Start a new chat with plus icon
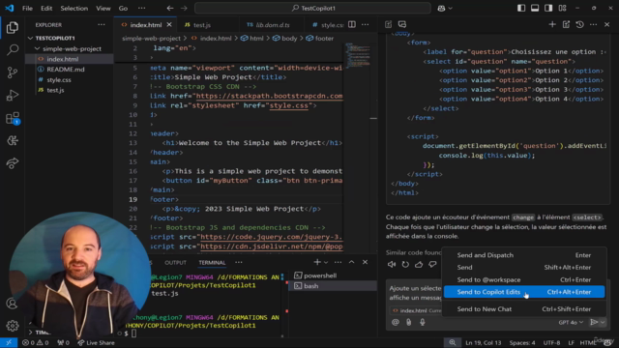This screenshot has height=348, width=619. tap(552, 24)
